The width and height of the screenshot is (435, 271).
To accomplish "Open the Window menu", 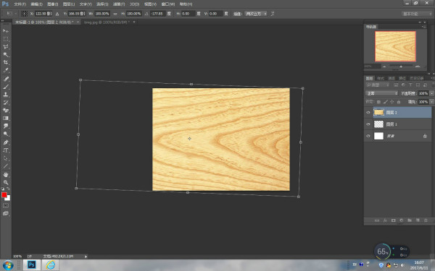I will [168, 4].
